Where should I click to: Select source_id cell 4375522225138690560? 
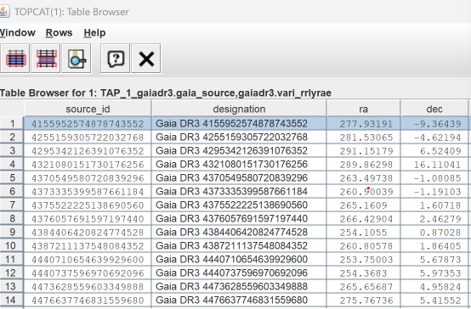pyautogui.click(x=88, y=205)
